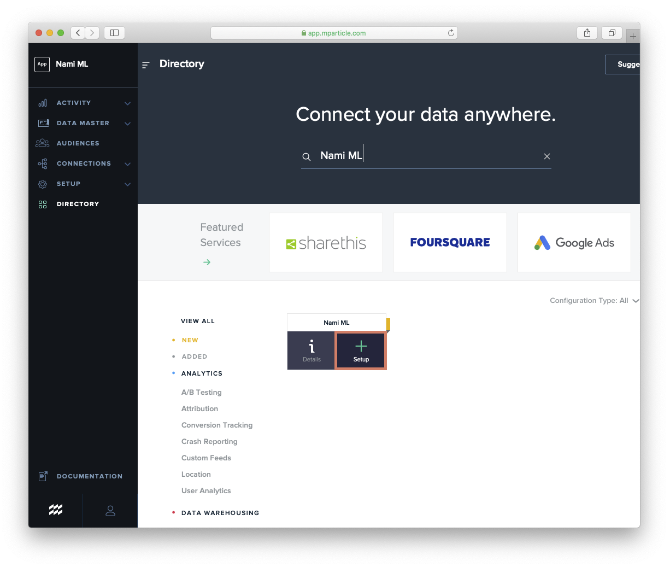Expand the Activity menu chevron
Screen dimensions: 670x567
(127, 103)
